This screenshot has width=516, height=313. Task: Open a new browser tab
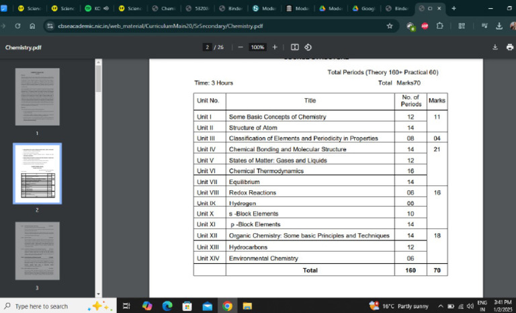click(454, 8)
